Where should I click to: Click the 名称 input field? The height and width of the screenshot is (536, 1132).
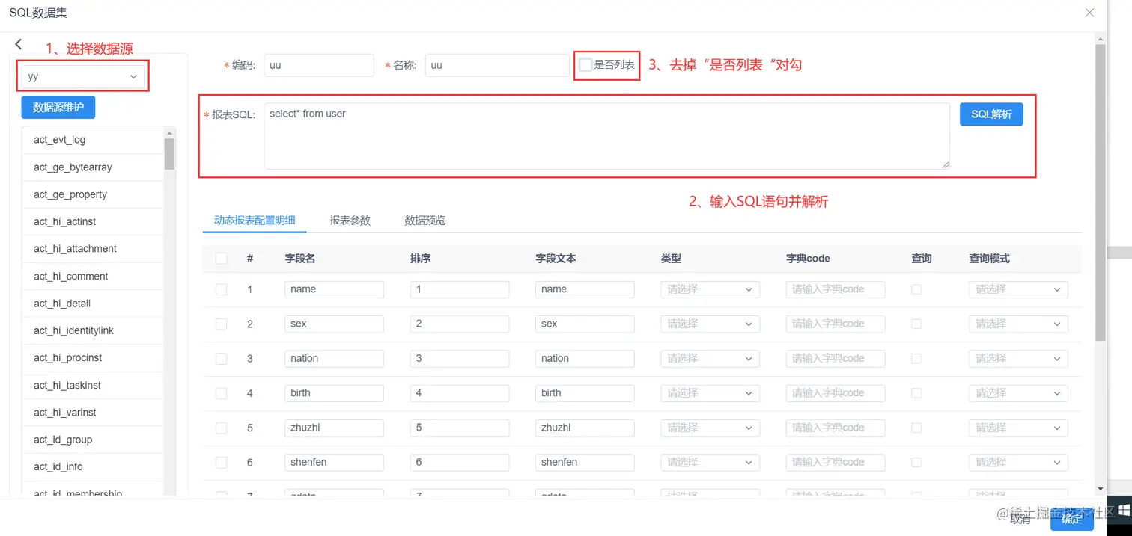497,65
